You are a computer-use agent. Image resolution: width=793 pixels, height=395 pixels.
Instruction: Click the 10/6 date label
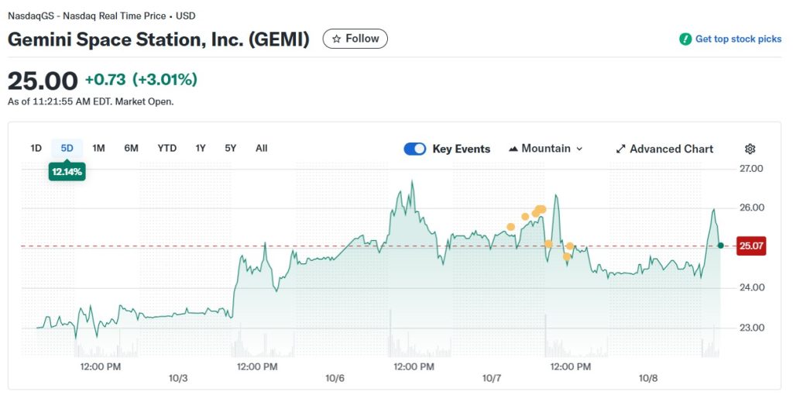point(335,378)
